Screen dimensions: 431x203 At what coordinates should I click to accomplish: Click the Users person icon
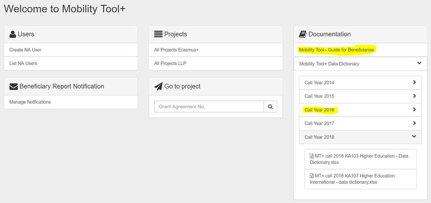click(13, 34)
